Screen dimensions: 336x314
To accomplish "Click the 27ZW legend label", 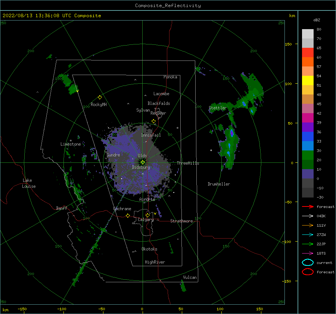I will [321, 235].
